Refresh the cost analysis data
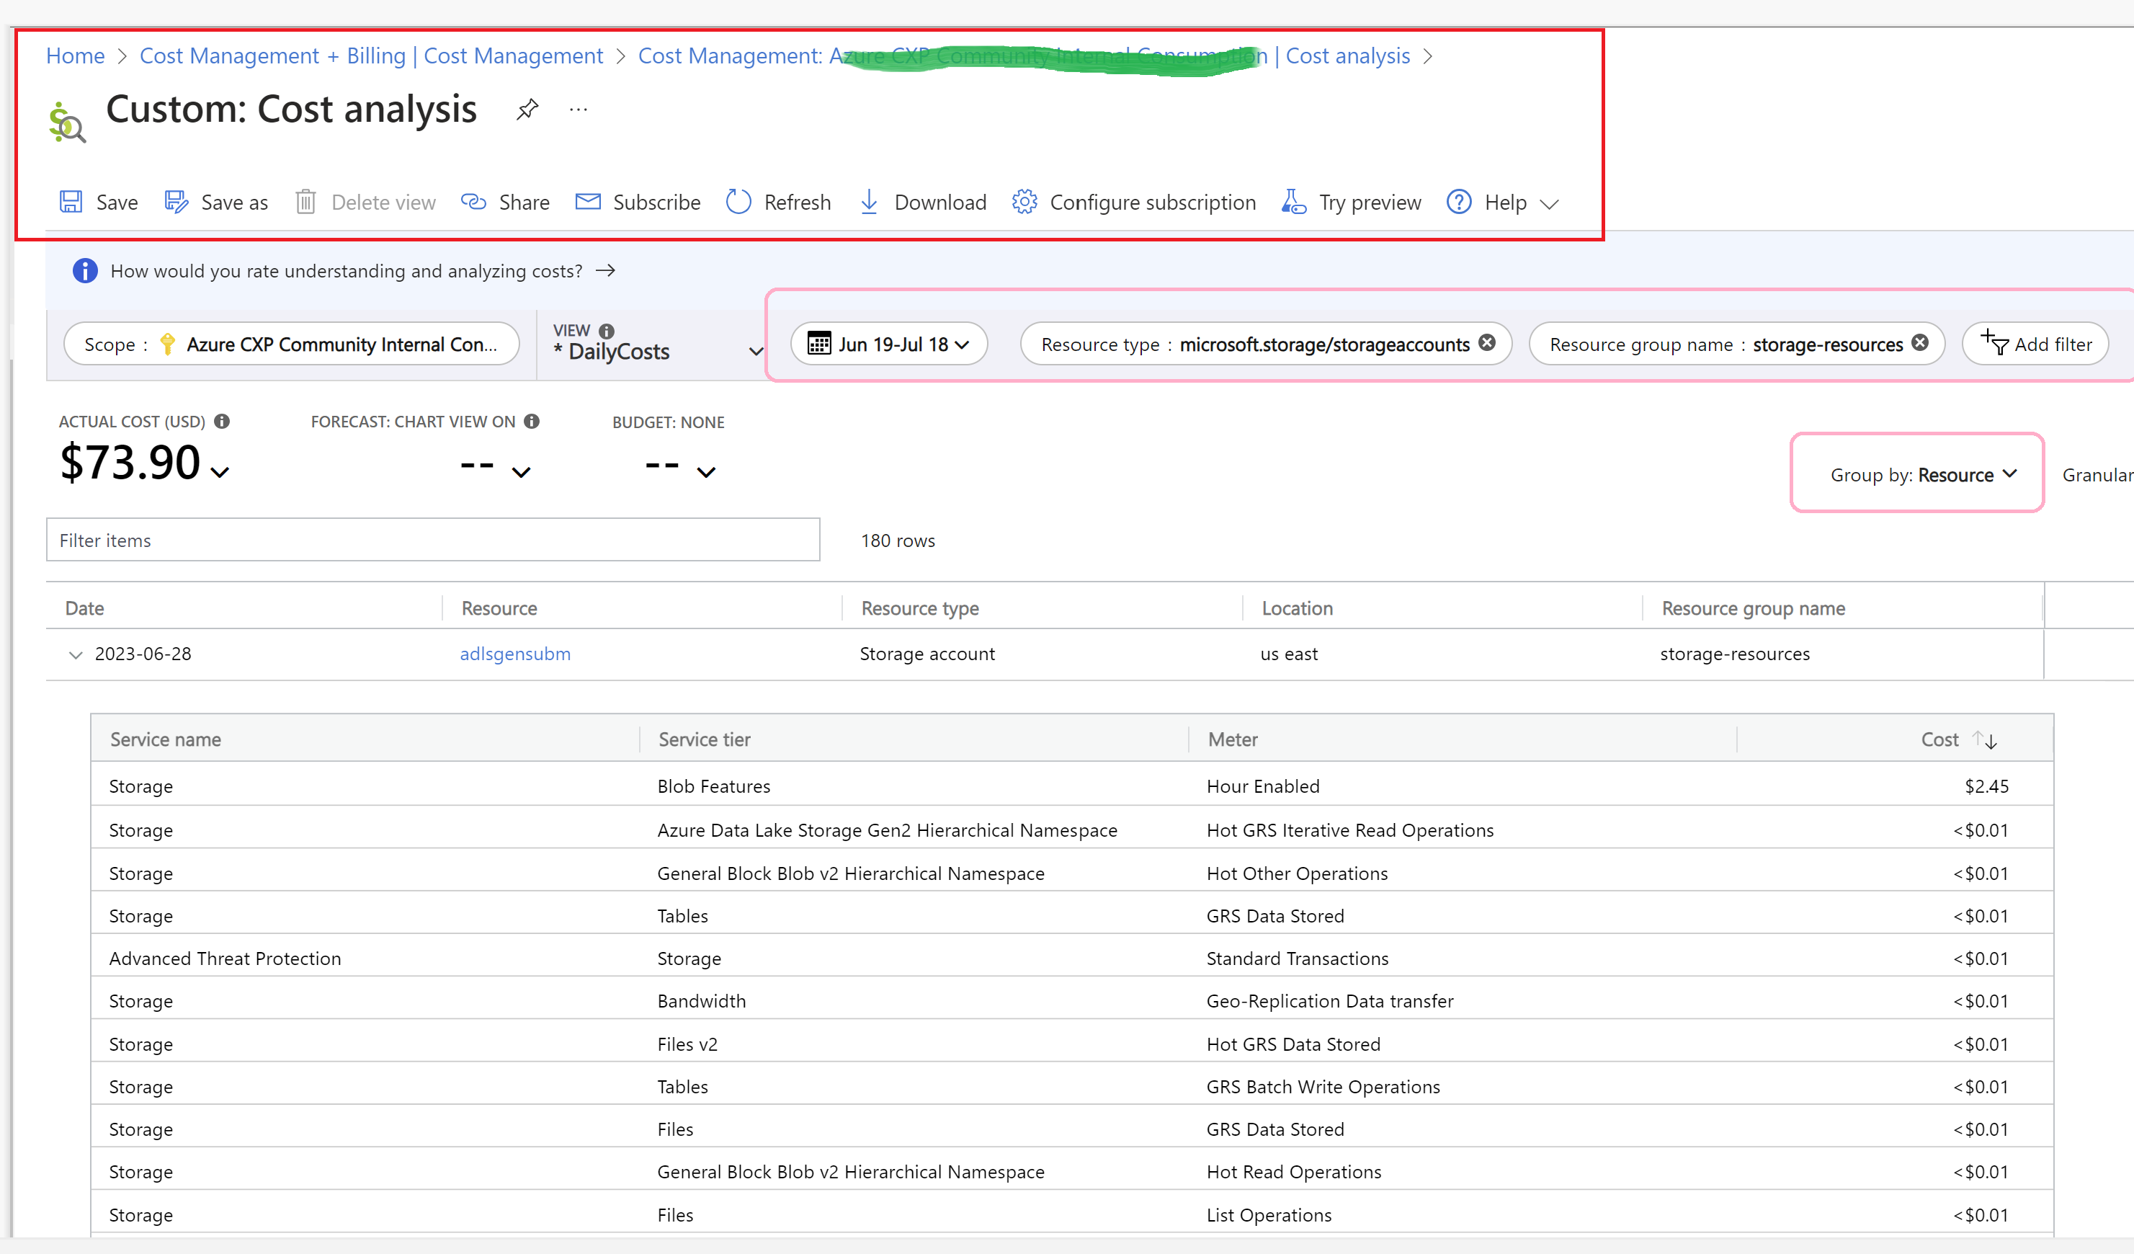This screenshot has width=2134, height=1254. [x=778, y=202]
